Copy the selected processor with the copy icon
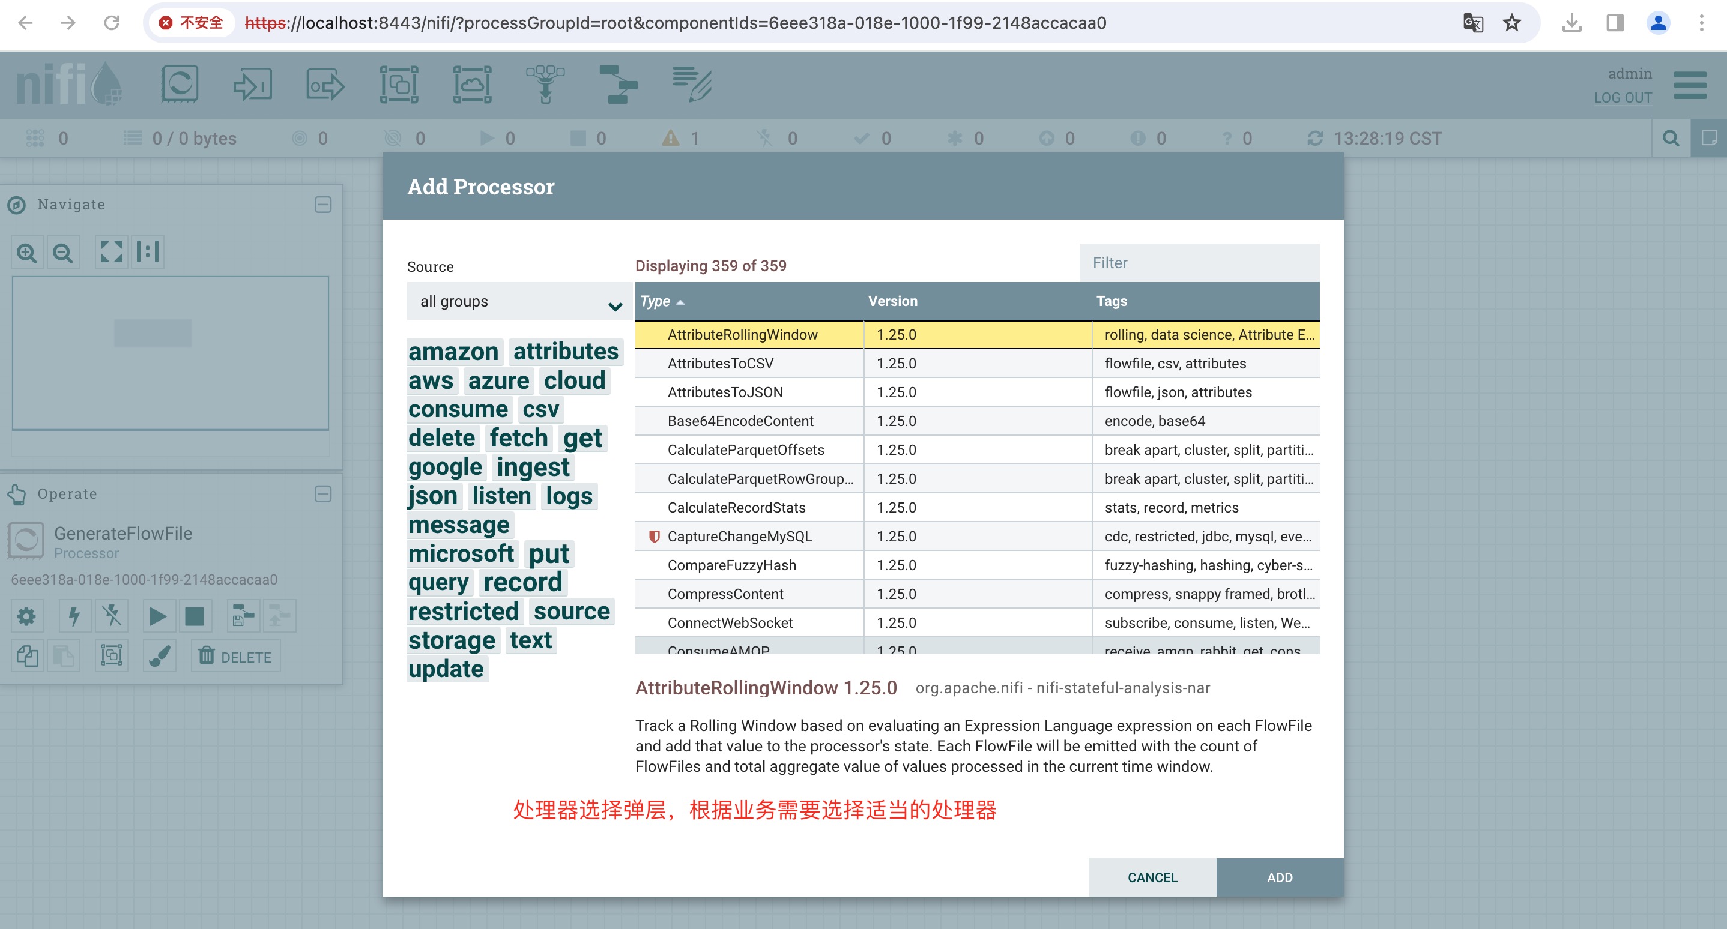 pyautogui.click(x=27, y=656)
